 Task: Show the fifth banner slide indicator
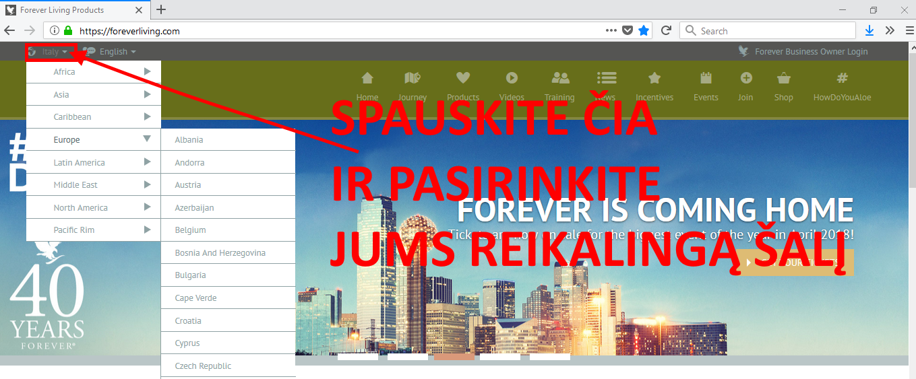click(550, 357)
